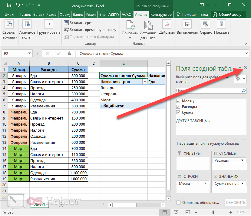
Task: Open Месяц dropdown in СТРОКИ area
Action: coord(205,184)
